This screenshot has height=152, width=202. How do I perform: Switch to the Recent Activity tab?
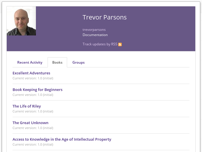pos(30,62)
